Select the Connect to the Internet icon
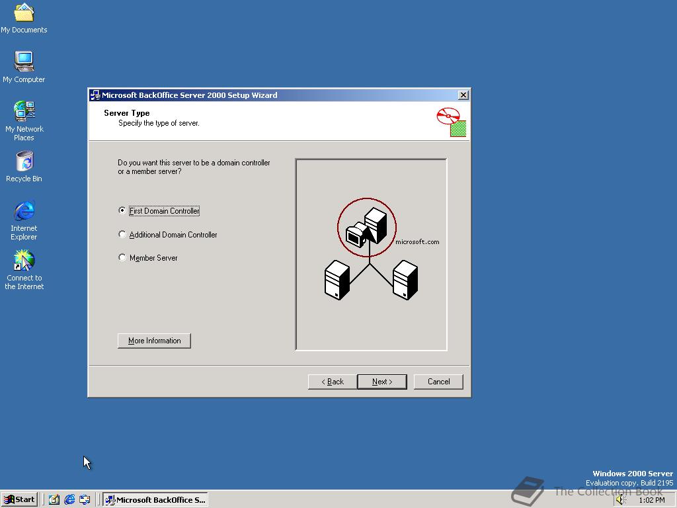 24,270
